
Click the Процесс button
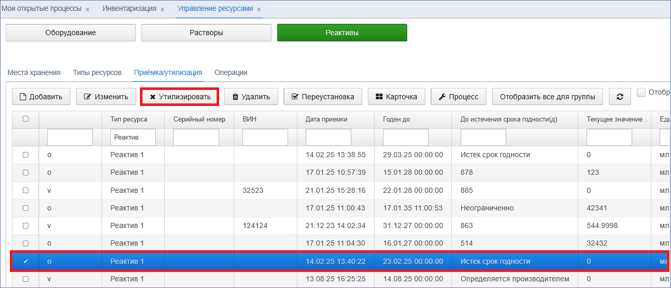[x=459, y=97]
